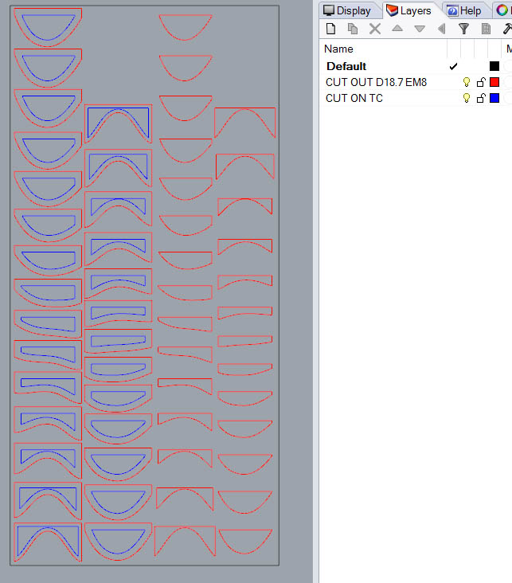Open the Help tab
Screen dimensions: 512x583
[464, 11]
